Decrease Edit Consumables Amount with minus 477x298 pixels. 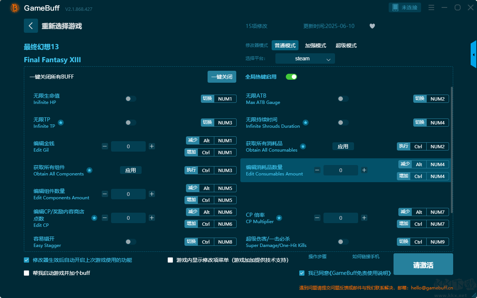(317, 170)
